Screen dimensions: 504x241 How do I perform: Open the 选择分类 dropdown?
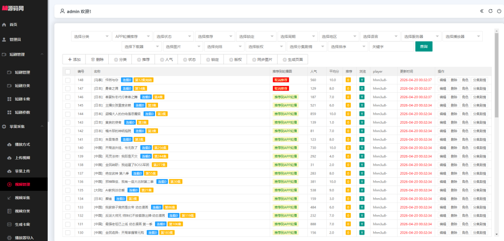pyautogui.click(x=91, y=36)
